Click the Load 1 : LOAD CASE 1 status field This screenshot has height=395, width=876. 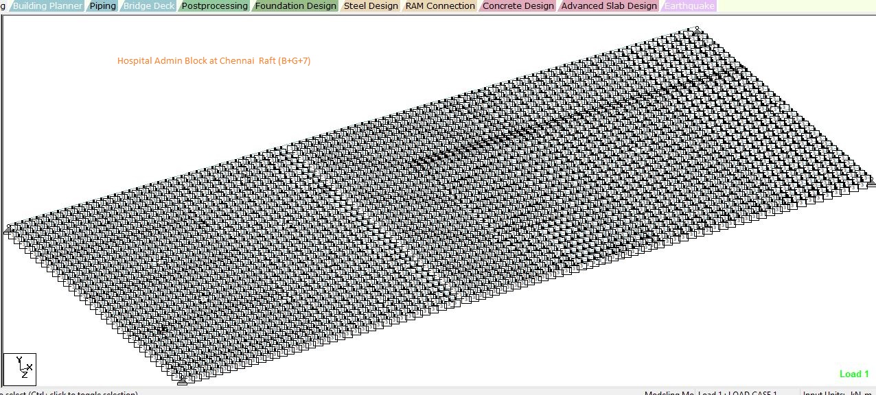pyautogui.click(x=737, y=393)
